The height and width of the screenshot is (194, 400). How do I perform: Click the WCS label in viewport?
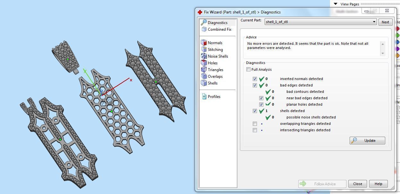(x=107, y=102)
